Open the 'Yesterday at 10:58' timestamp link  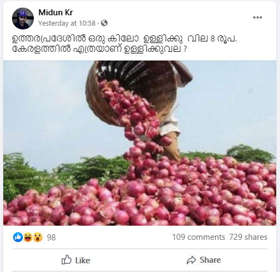pyautogui.click(x=67, y=23)
